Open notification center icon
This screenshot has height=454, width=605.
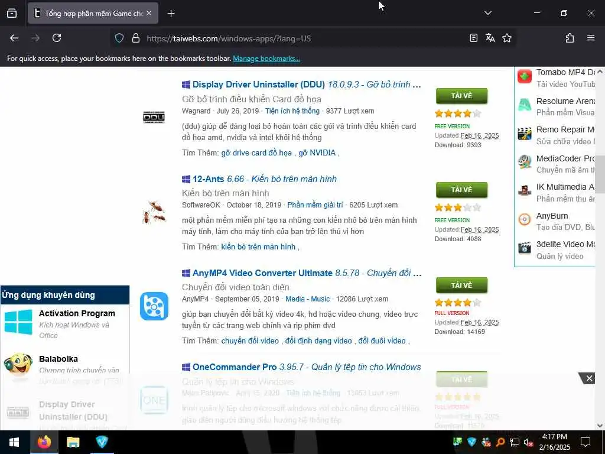pyautogui.click(x=586, y=442)
